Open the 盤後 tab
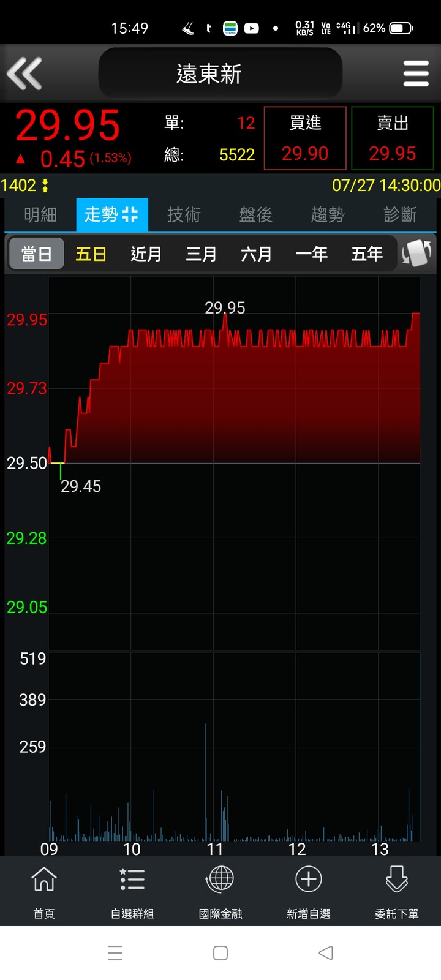Image resolution: width=441 pixels, height=980 pixels. [256, 215]
